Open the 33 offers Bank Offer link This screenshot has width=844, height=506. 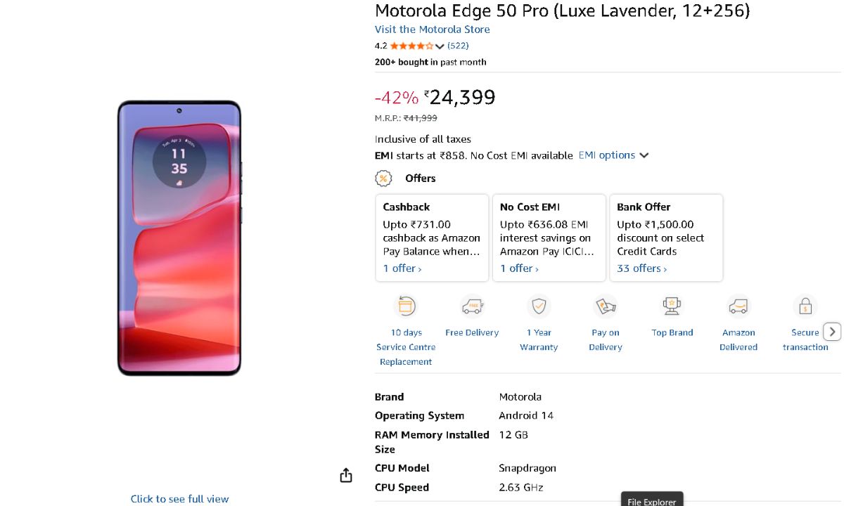coord(641,268)
